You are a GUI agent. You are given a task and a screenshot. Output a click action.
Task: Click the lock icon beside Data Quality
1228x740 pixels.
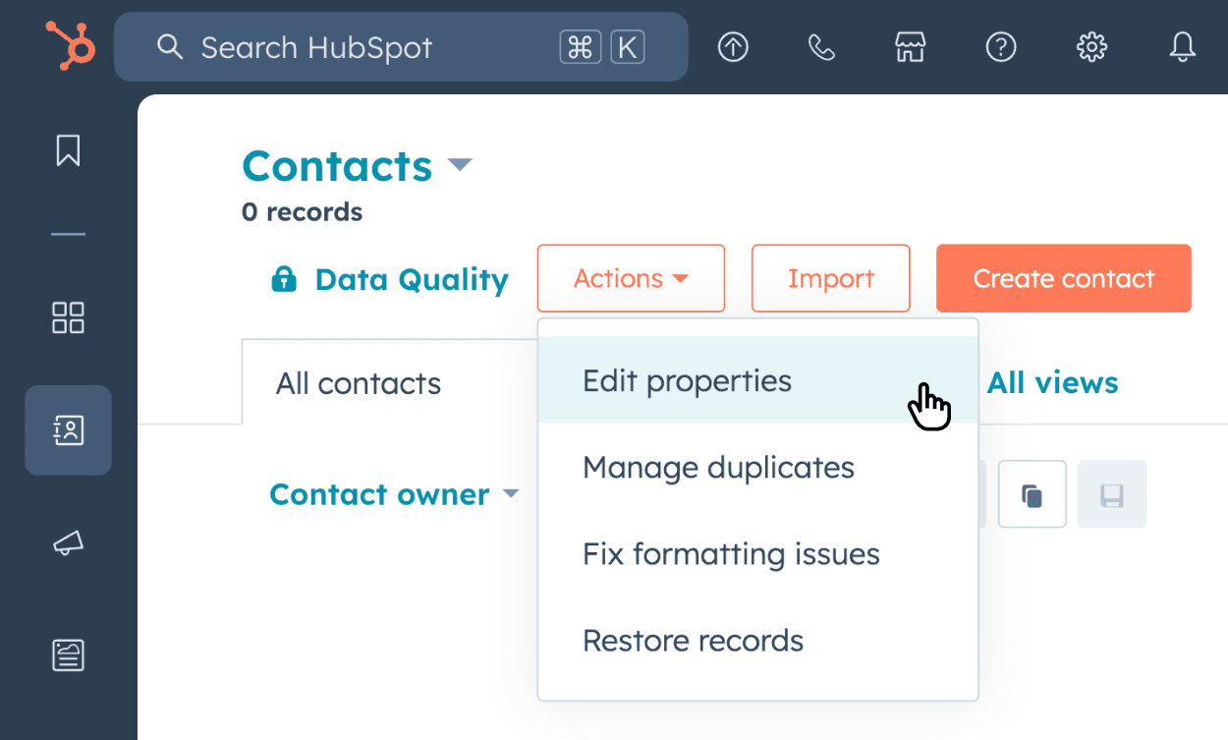coord(283,280)
